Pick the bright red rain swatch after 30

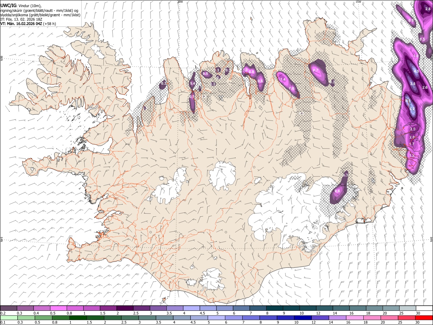pyautogui.click(x=424, y=318)
